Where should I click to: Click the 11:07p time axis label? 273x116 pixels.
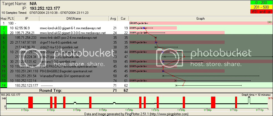coord(155,110)
